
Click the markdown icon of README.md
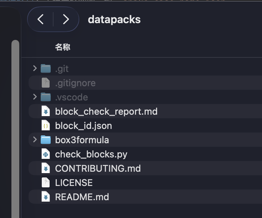(46, 197)
